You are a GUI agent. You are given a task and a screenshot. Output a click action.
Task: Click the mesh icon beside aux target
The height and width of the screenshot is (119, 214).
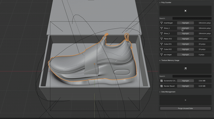tap(161, 55)
